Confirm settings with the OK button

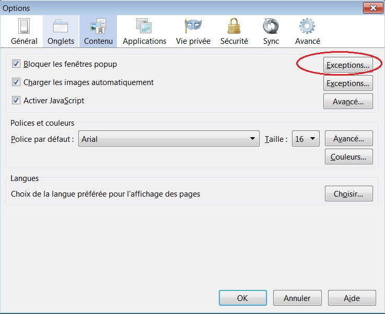coord(242,298)
